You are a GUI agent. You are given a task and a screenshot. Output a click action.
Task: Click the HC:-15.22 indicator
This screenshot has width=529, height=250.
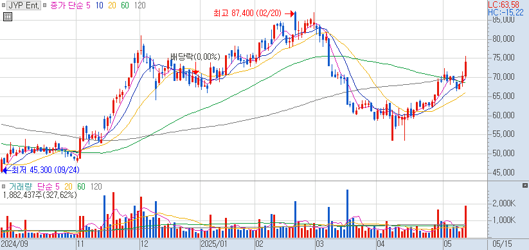[506, 12]
